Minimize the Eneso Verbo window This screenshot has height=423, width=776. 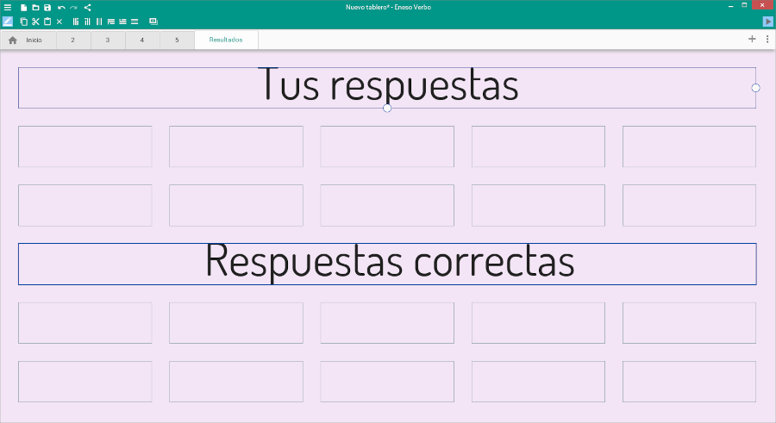pos(731,5)
